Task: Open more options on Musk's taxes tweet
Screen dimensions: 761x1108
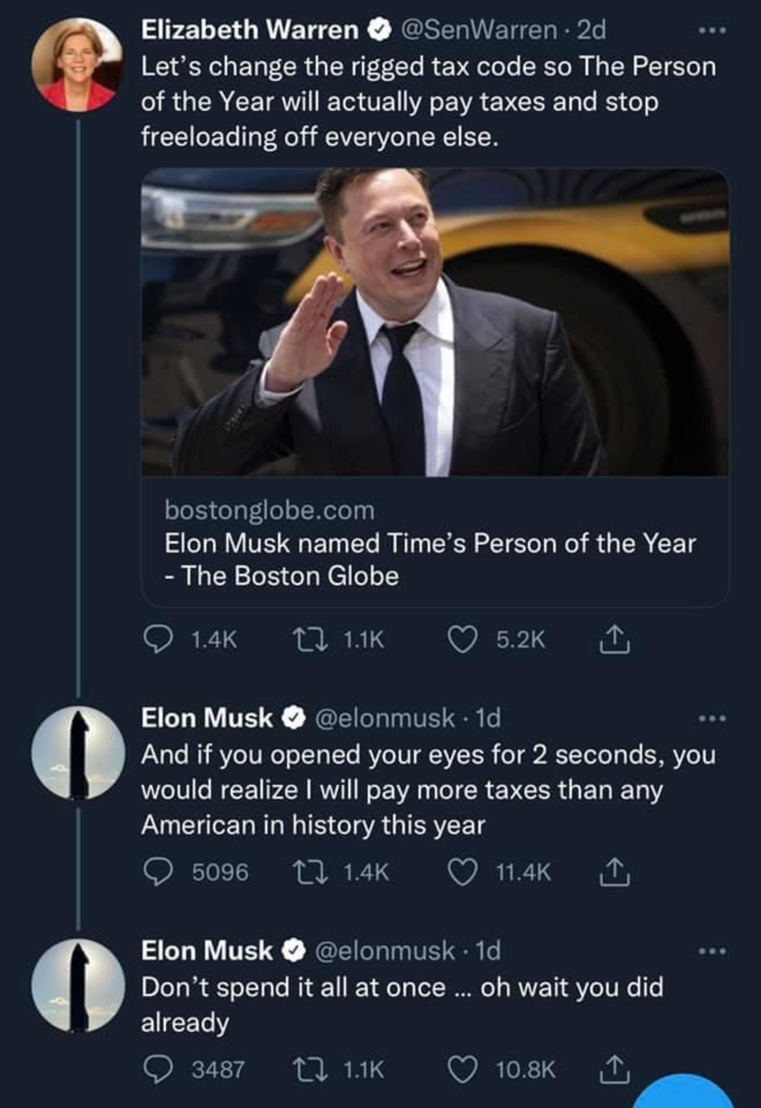Action: (713, 719)
